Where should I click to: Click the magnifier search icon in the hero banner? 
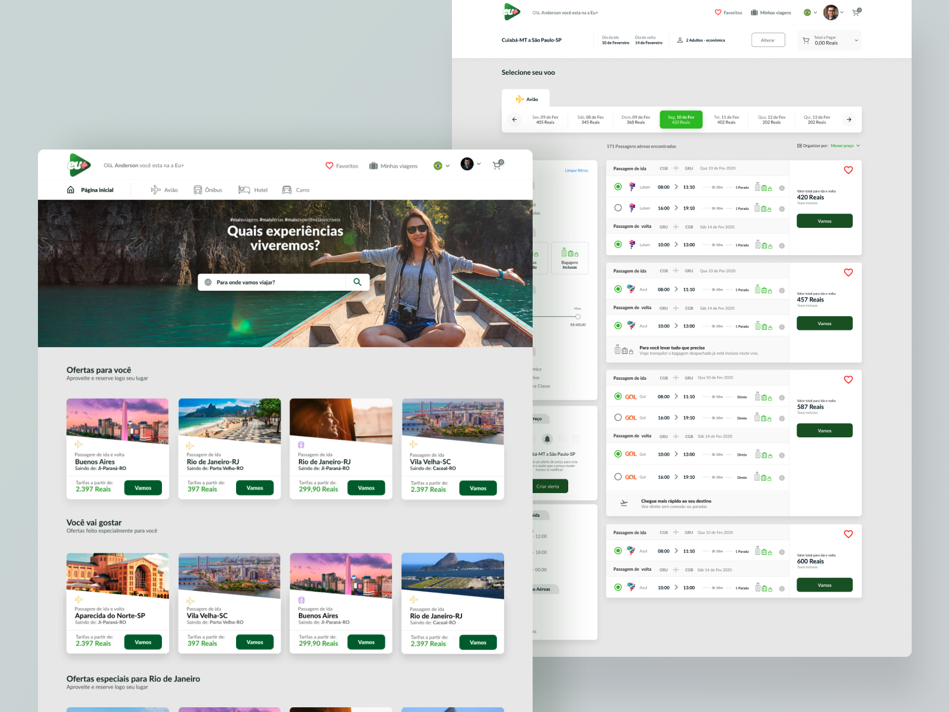tap(358, 282)
